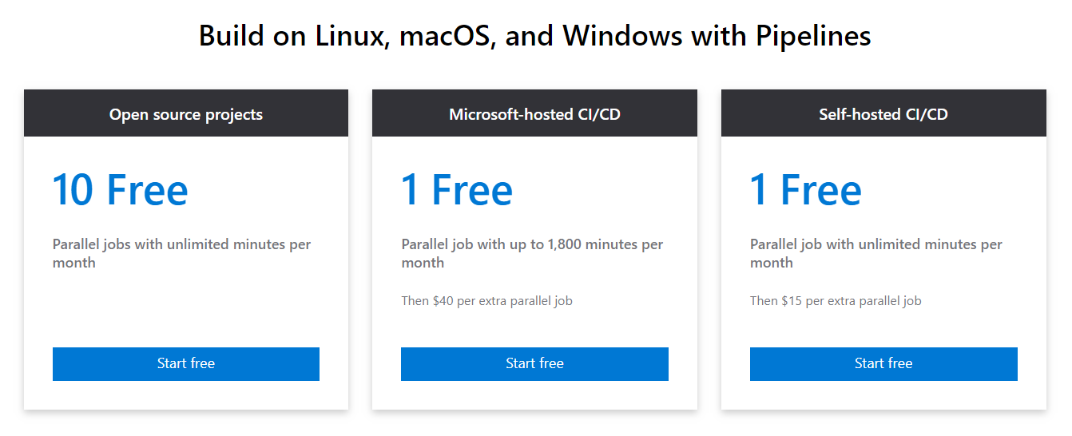Viewport: 1072px width, 436px height.
Task: Click Open source card's unlimited minutes description
Action: [x=181, y=253]
